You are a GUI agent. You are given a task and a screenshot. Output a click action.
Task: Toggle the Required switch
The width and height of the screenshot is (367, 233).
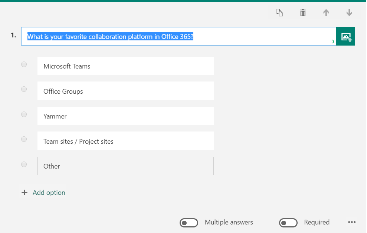tap(288, 223)
